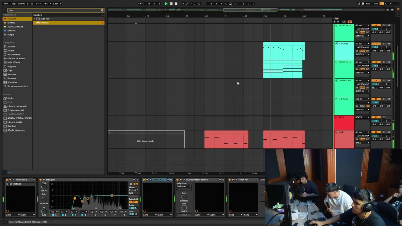Viewport: 402px width, 226px height.
Task: Click the Link button
Action: point(6,4)
